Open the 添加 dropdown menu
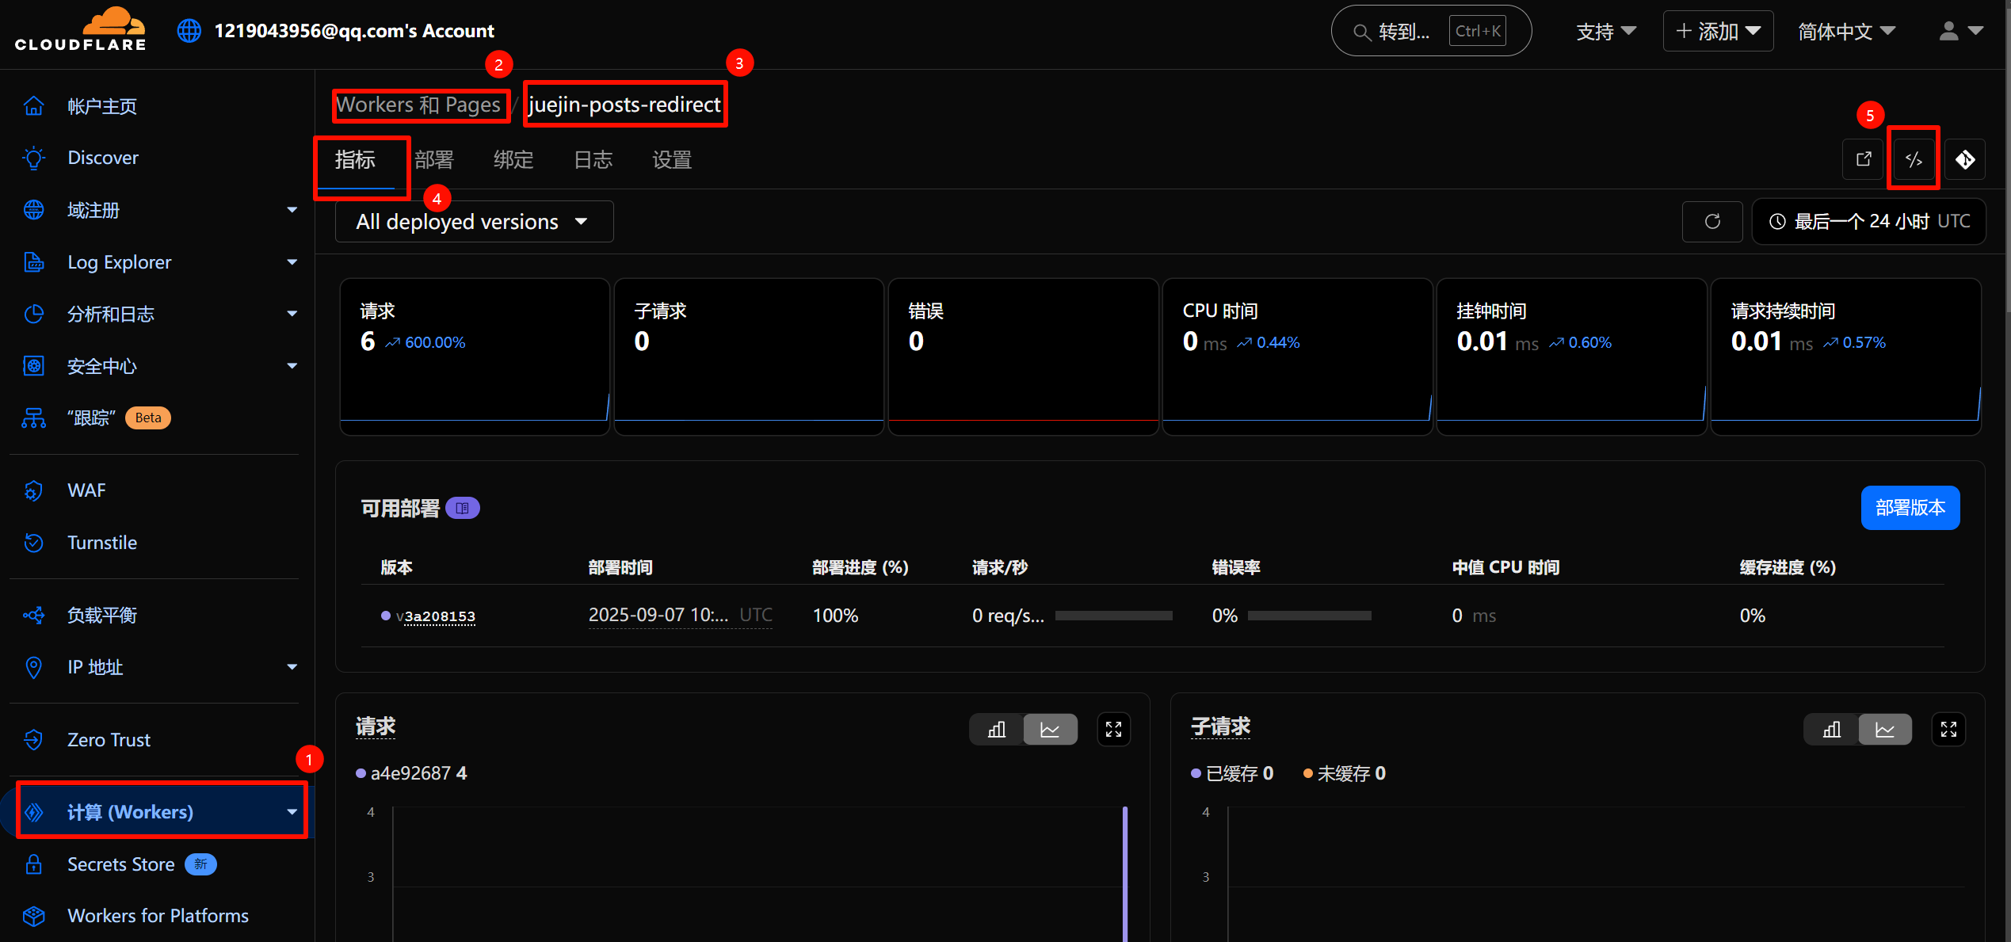Screen dimensions: 2011x942 point(1718,31)
